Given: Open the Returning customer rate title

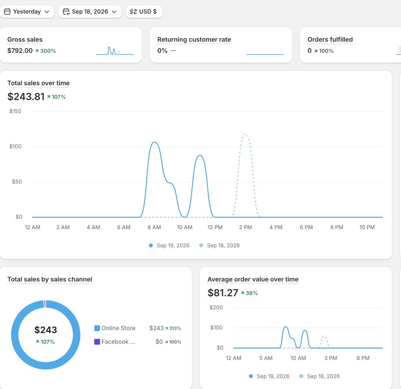Looking at the screenshot, I should pos(194,39).
